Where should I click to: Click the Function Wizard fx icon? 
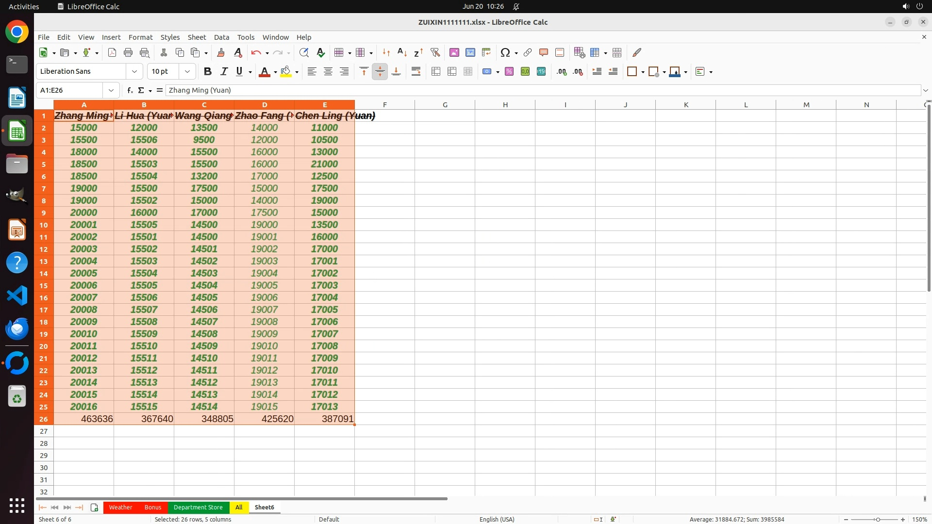(x=130, y=90)
